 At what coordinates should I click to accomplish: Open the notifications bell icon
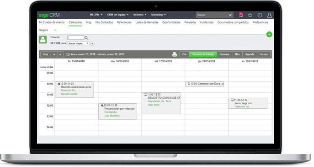241,15
